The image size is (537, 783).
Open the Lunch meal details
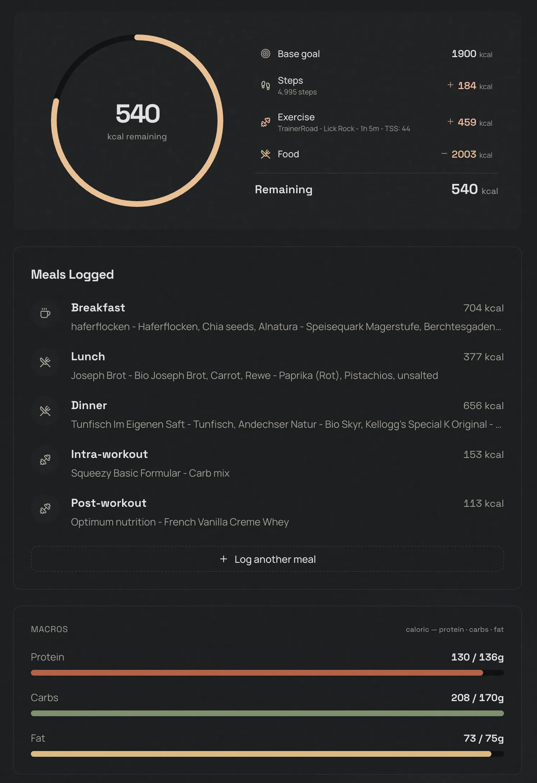coord(88,357)
